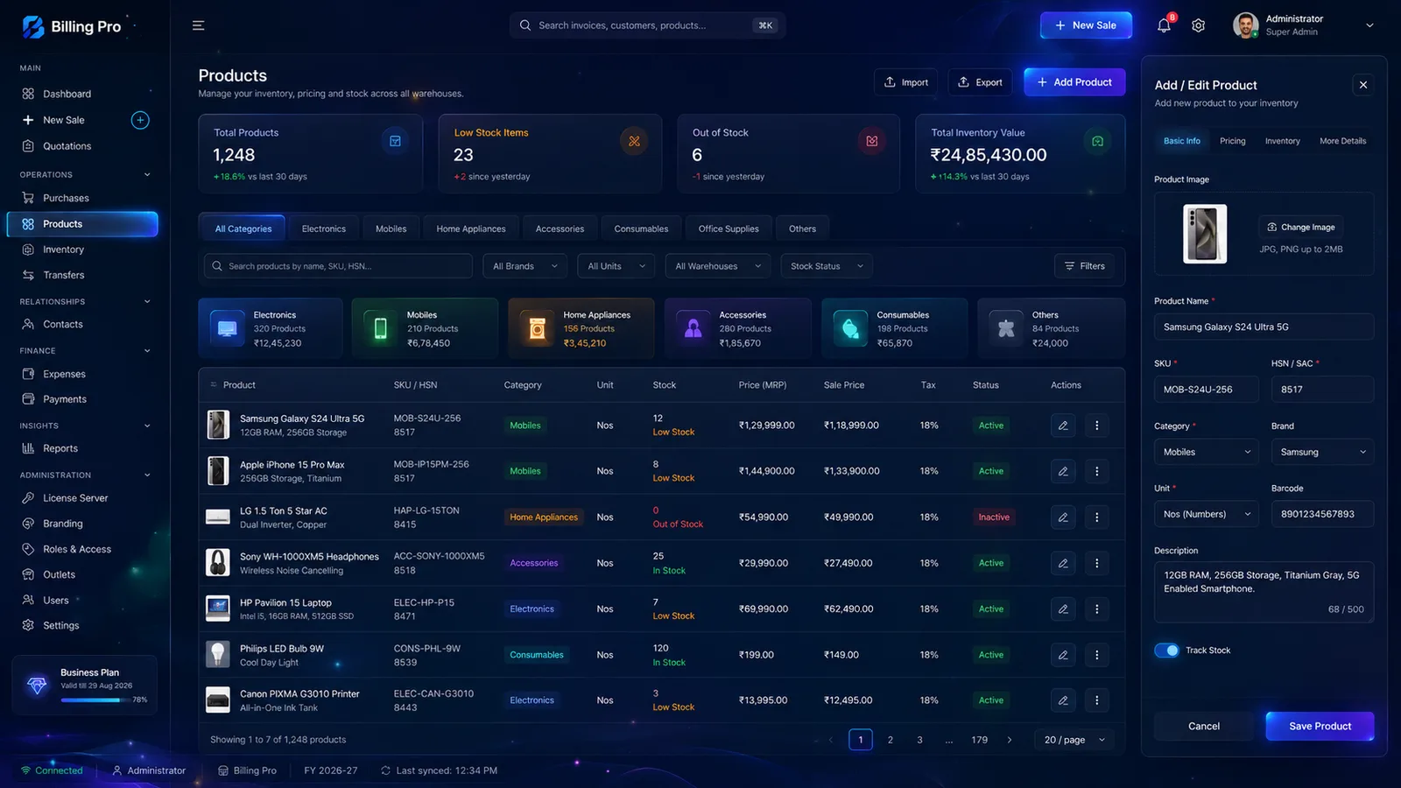Viewport: 1401px width, 788px height.
Task: Click the Out of Stock card icon
Action: [872, 141]
